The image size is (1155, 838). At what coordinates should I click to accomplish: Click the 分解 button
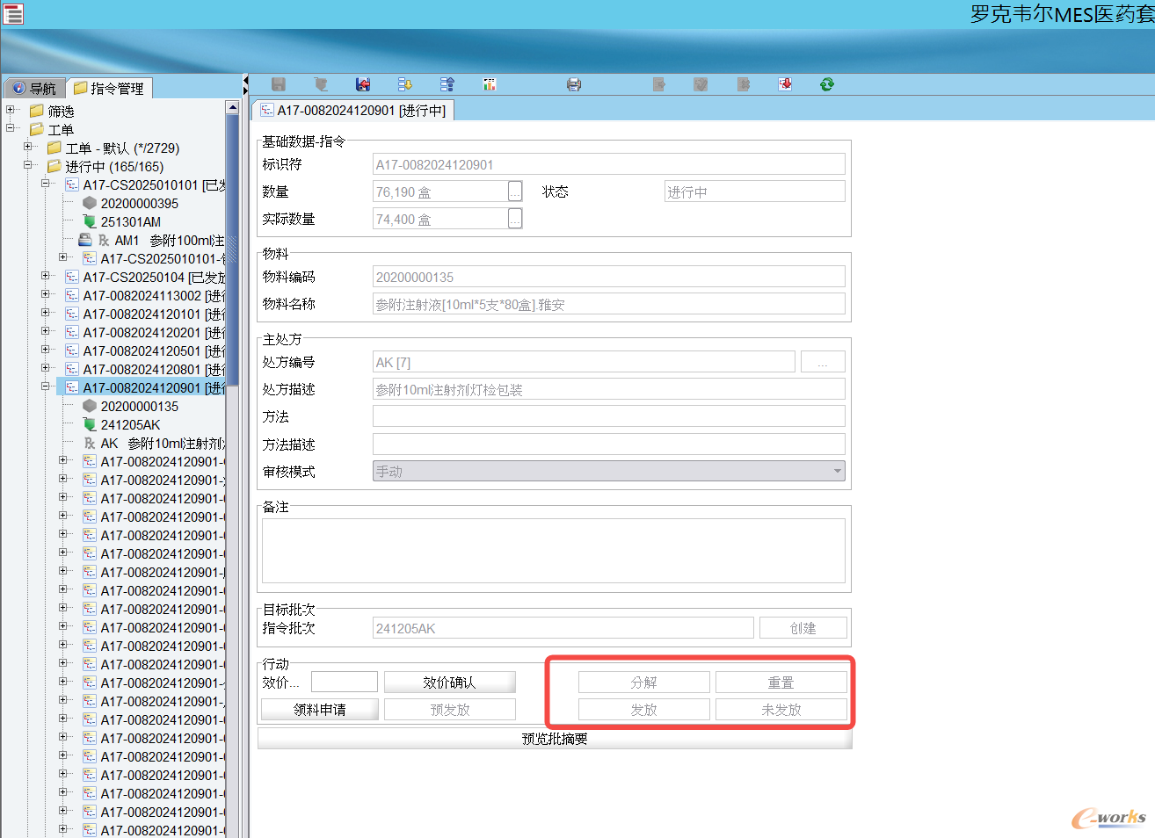click(643, 683)
